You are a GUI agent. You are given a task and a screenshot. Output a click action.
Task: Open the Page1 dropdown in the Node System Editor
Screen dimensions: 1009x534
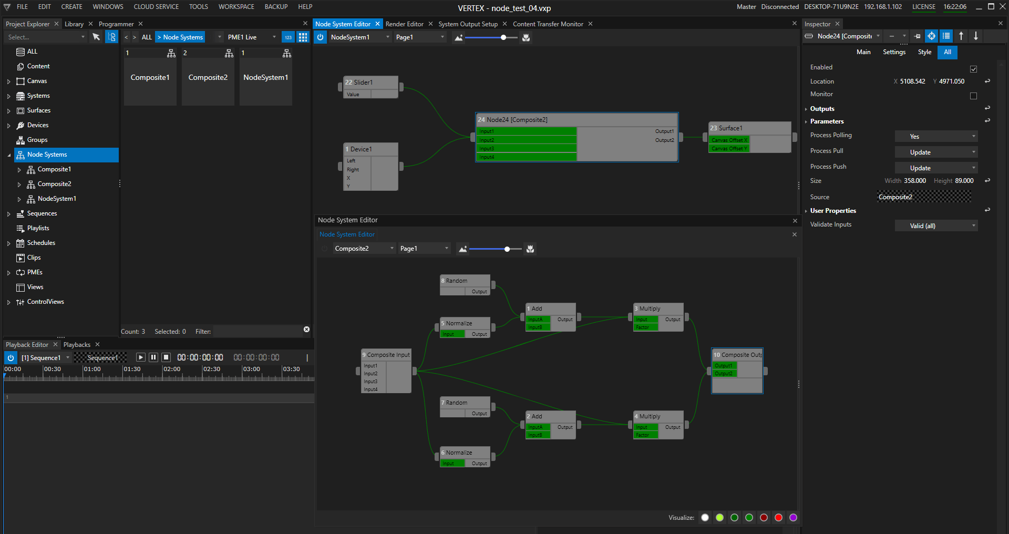click(419, 37)
